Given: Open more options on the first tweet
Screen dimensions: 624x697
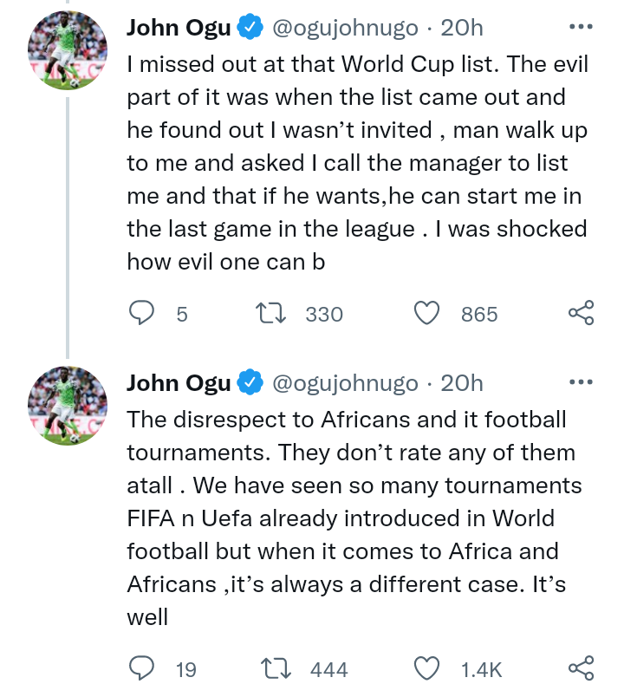Looking at the screenshot, I should tap(581, 27).
